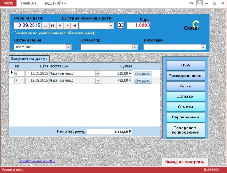Click the user avatar icon next to Вход

[199, 3]
